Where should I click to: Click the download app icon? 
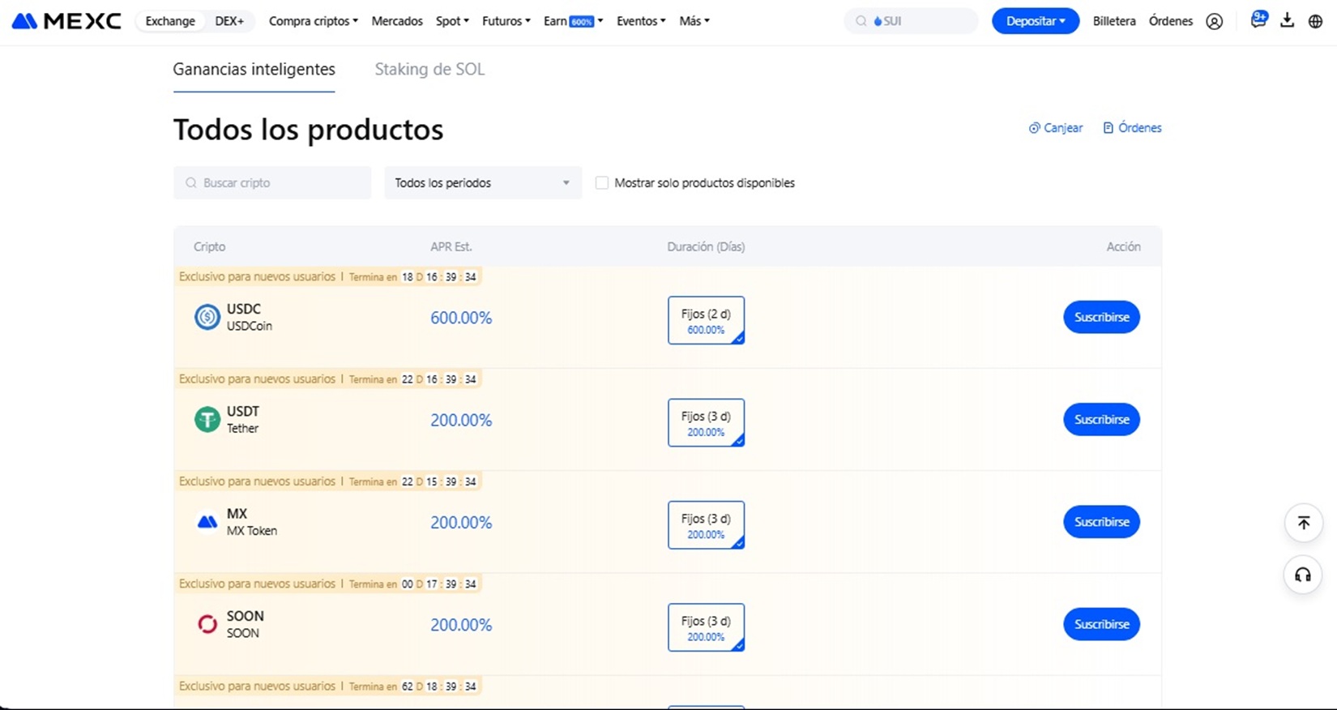pos(1287,21)
